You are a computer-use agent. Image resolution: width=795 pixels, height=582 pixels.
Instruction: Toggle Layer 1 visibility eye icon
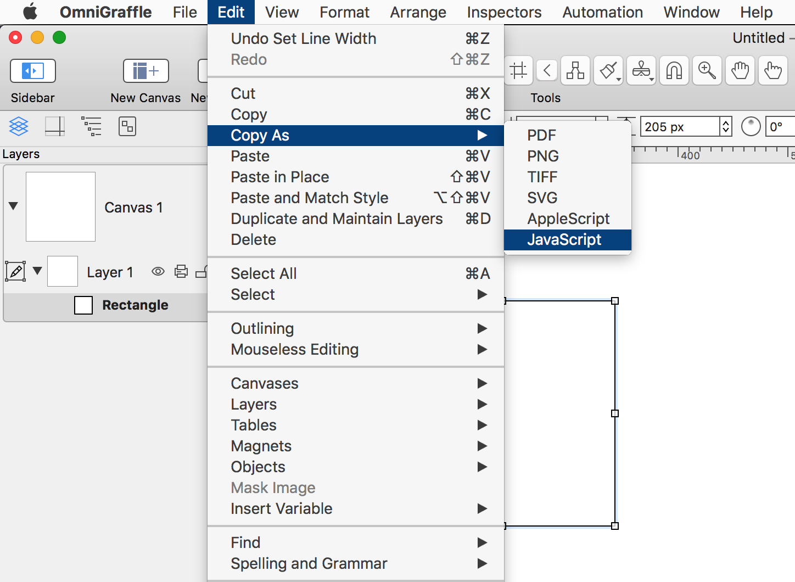tap(158, 272)
